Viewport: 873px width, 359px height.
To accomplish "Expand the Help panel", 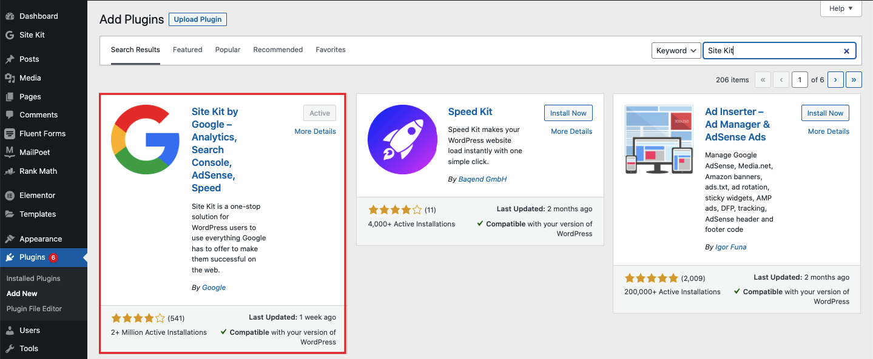I will tap(840, 8).
